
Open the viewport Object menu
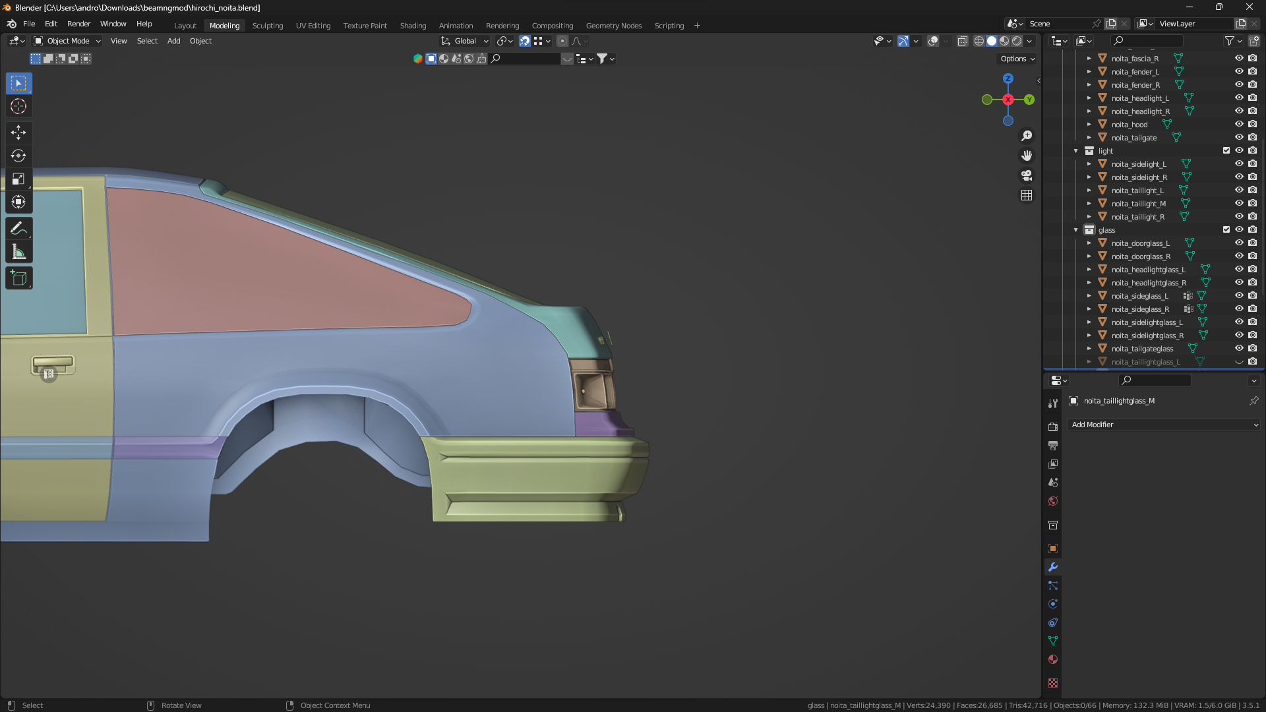click(x=200, y=41)
